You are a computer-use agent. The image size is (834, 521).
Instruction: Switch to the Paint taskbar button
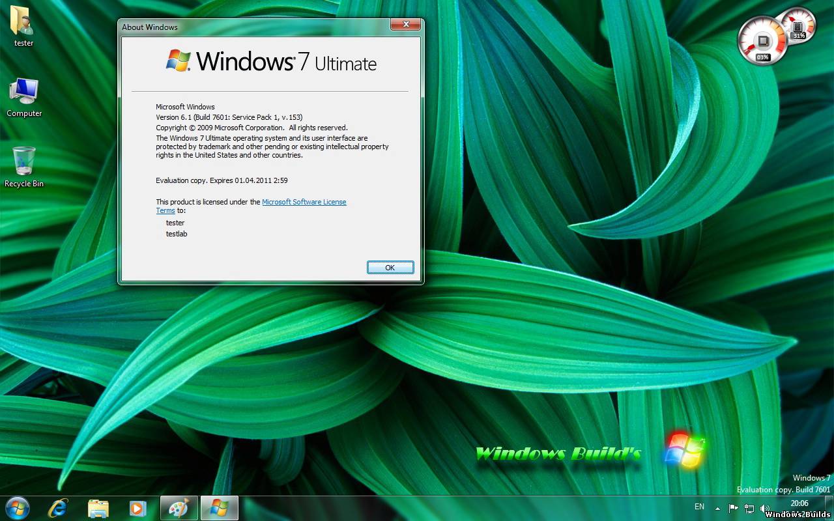179,508
